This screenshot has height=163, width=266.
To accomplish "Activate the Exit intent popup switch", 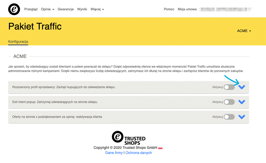I will (x=229, y=102).
